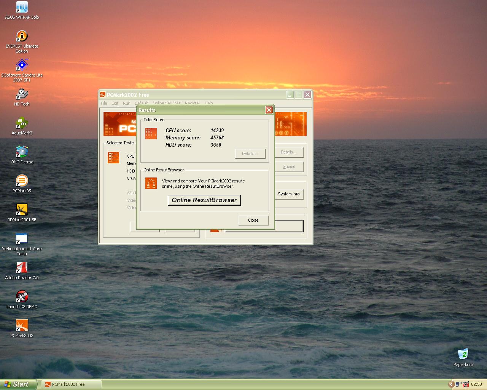
Task: Open the ASUS WiFi-AP Solo desktop icon
Action: [22, 8]
